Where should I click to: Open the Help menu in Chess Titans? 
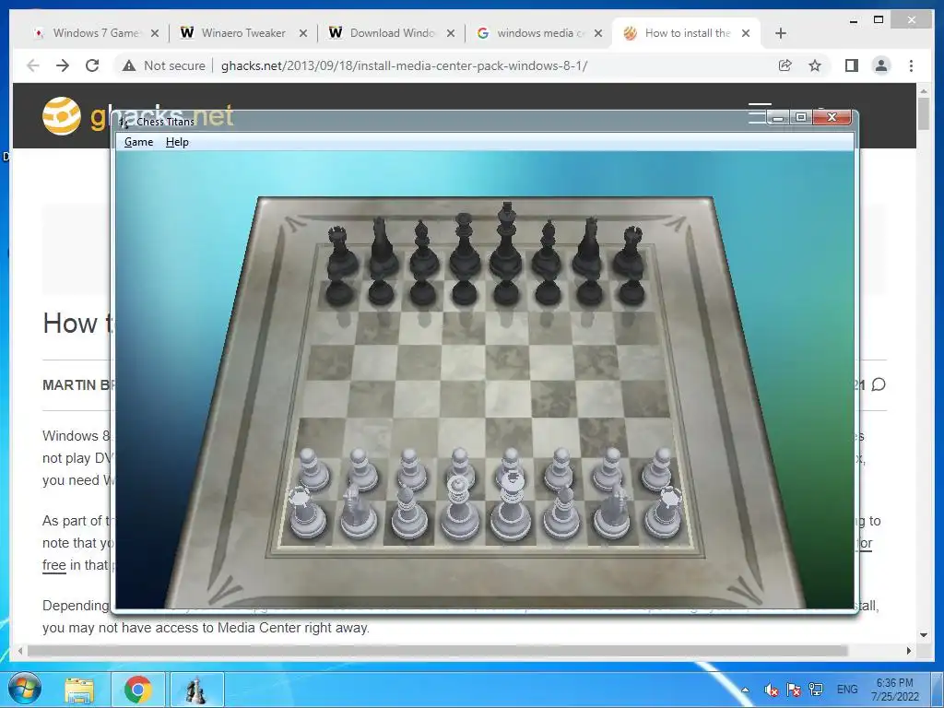tap(177, 142)
